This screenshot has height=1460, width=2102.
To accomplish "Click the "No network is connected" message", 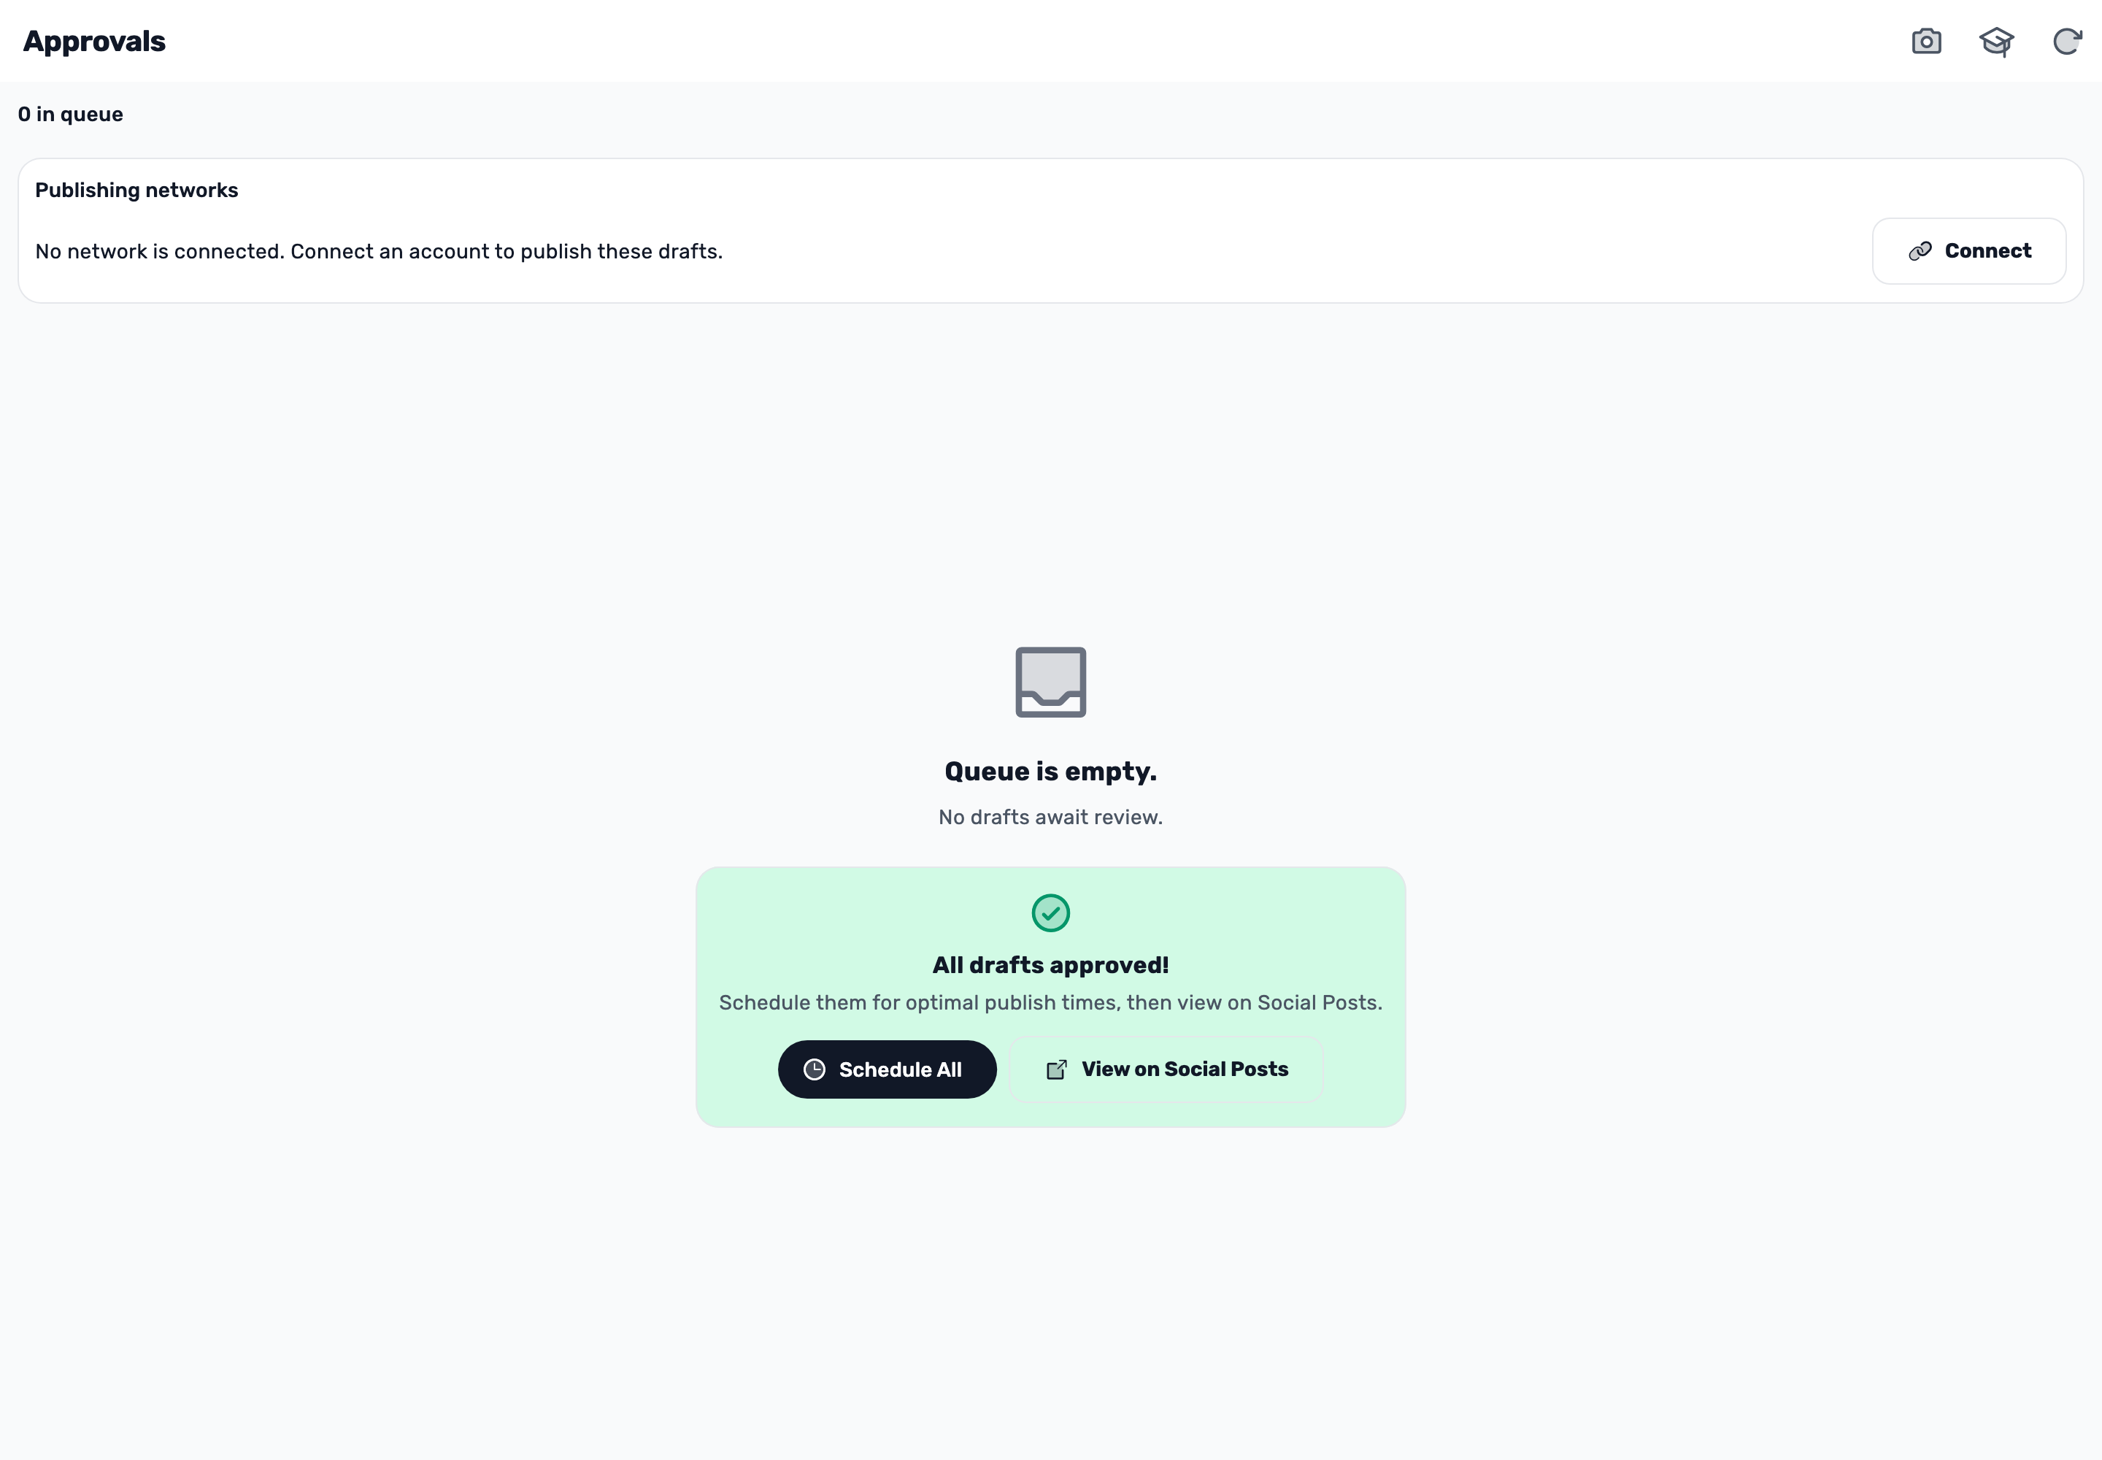I will point(379,252).
